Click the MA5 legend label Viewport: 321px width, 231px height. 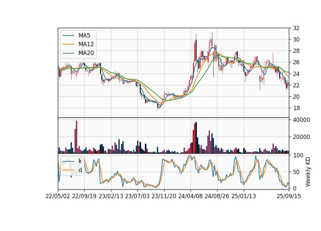coord(84,35)
